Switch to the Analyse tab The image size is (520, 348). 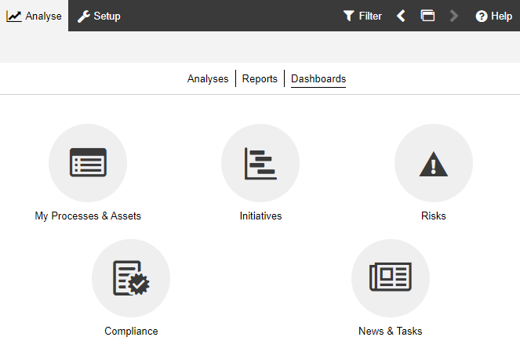click(35, 16)
